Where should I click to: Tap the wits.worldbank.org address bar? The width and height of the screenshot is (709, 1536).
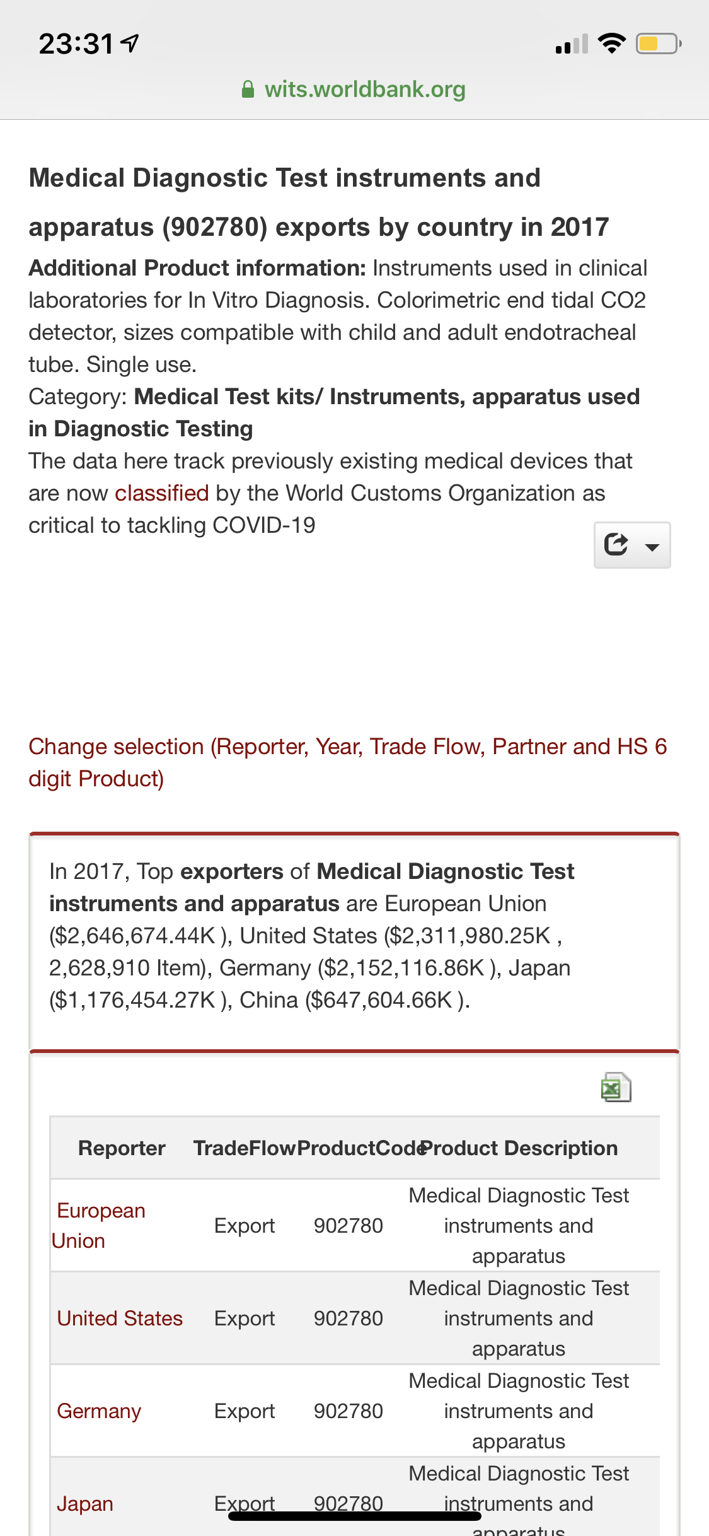364,90
